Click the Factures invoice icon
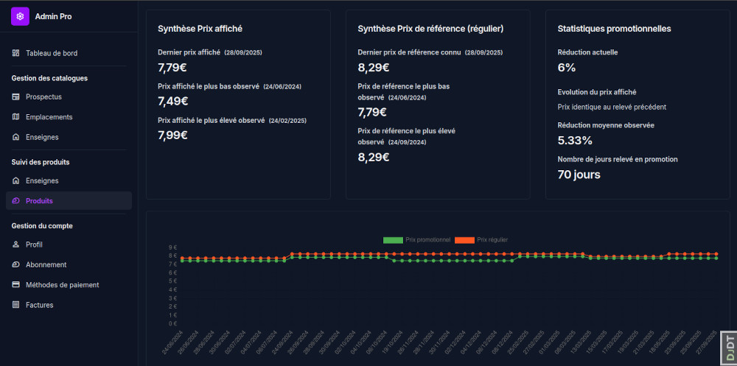This screenshot has width=737, height=366. [x=16, y=305]
